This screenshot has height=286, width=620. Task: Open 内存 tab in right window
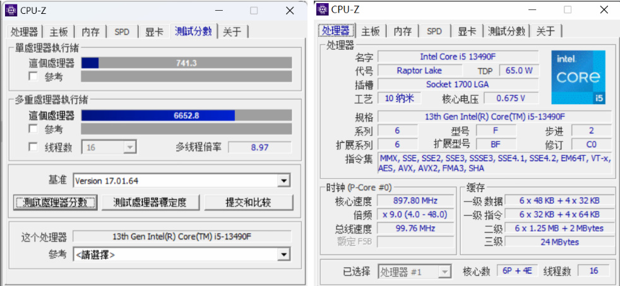[403, 31]
